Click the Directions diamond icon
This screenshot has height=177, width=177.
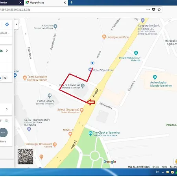coord(7,24)
